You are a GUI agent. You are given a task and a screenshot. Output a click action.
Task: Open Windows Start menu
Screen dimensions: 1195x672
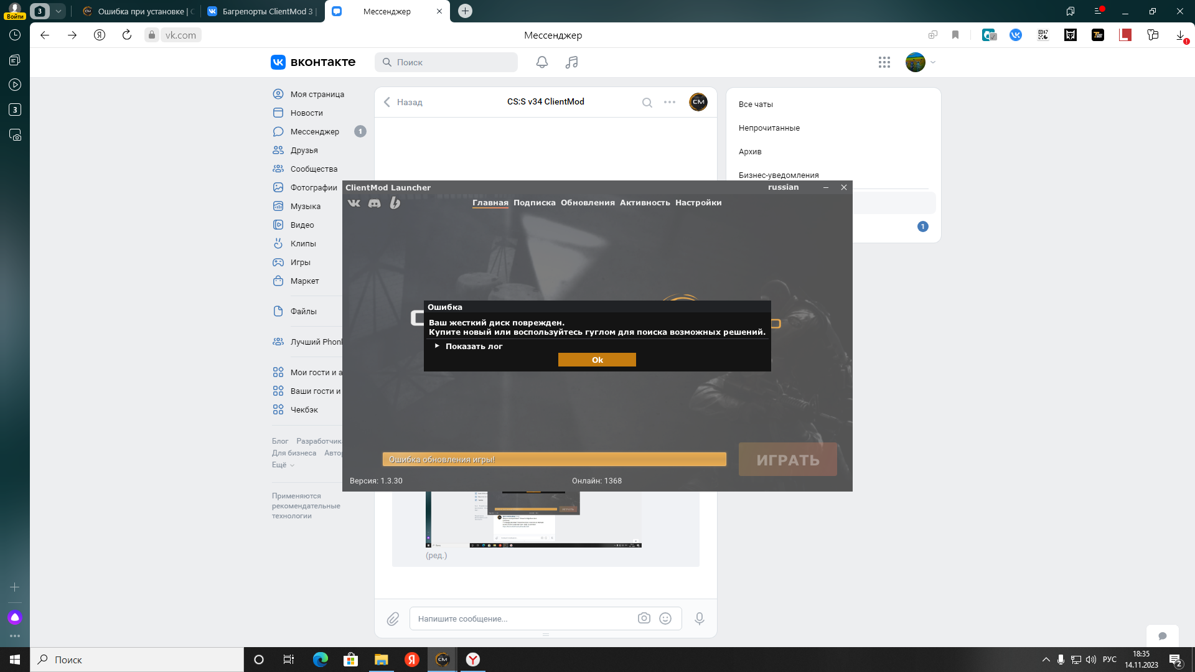coord(15,660)
